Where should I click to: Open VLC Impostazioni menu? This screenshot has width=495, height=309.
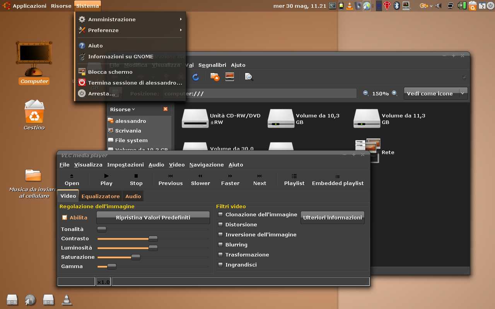click(125, 165)
